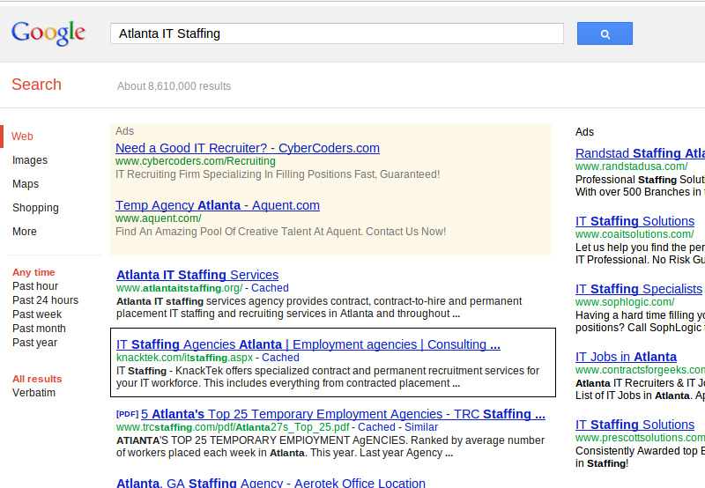Click the knacktek.com/itstaffing.aspx URL text

click(185, 358)
